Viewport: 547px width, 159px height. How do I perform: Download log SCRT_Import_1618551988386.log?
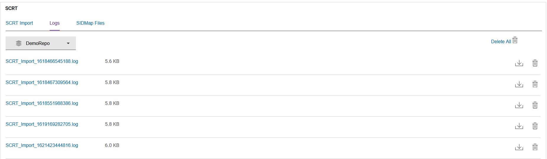(x=519, y=105)
